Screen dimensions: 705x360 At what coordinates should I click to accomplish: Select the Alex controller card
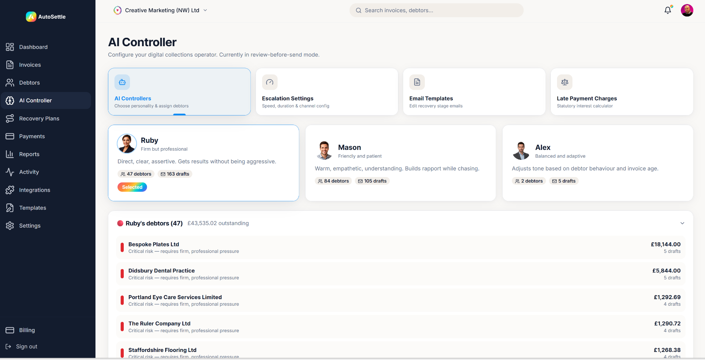coord(597,163)
